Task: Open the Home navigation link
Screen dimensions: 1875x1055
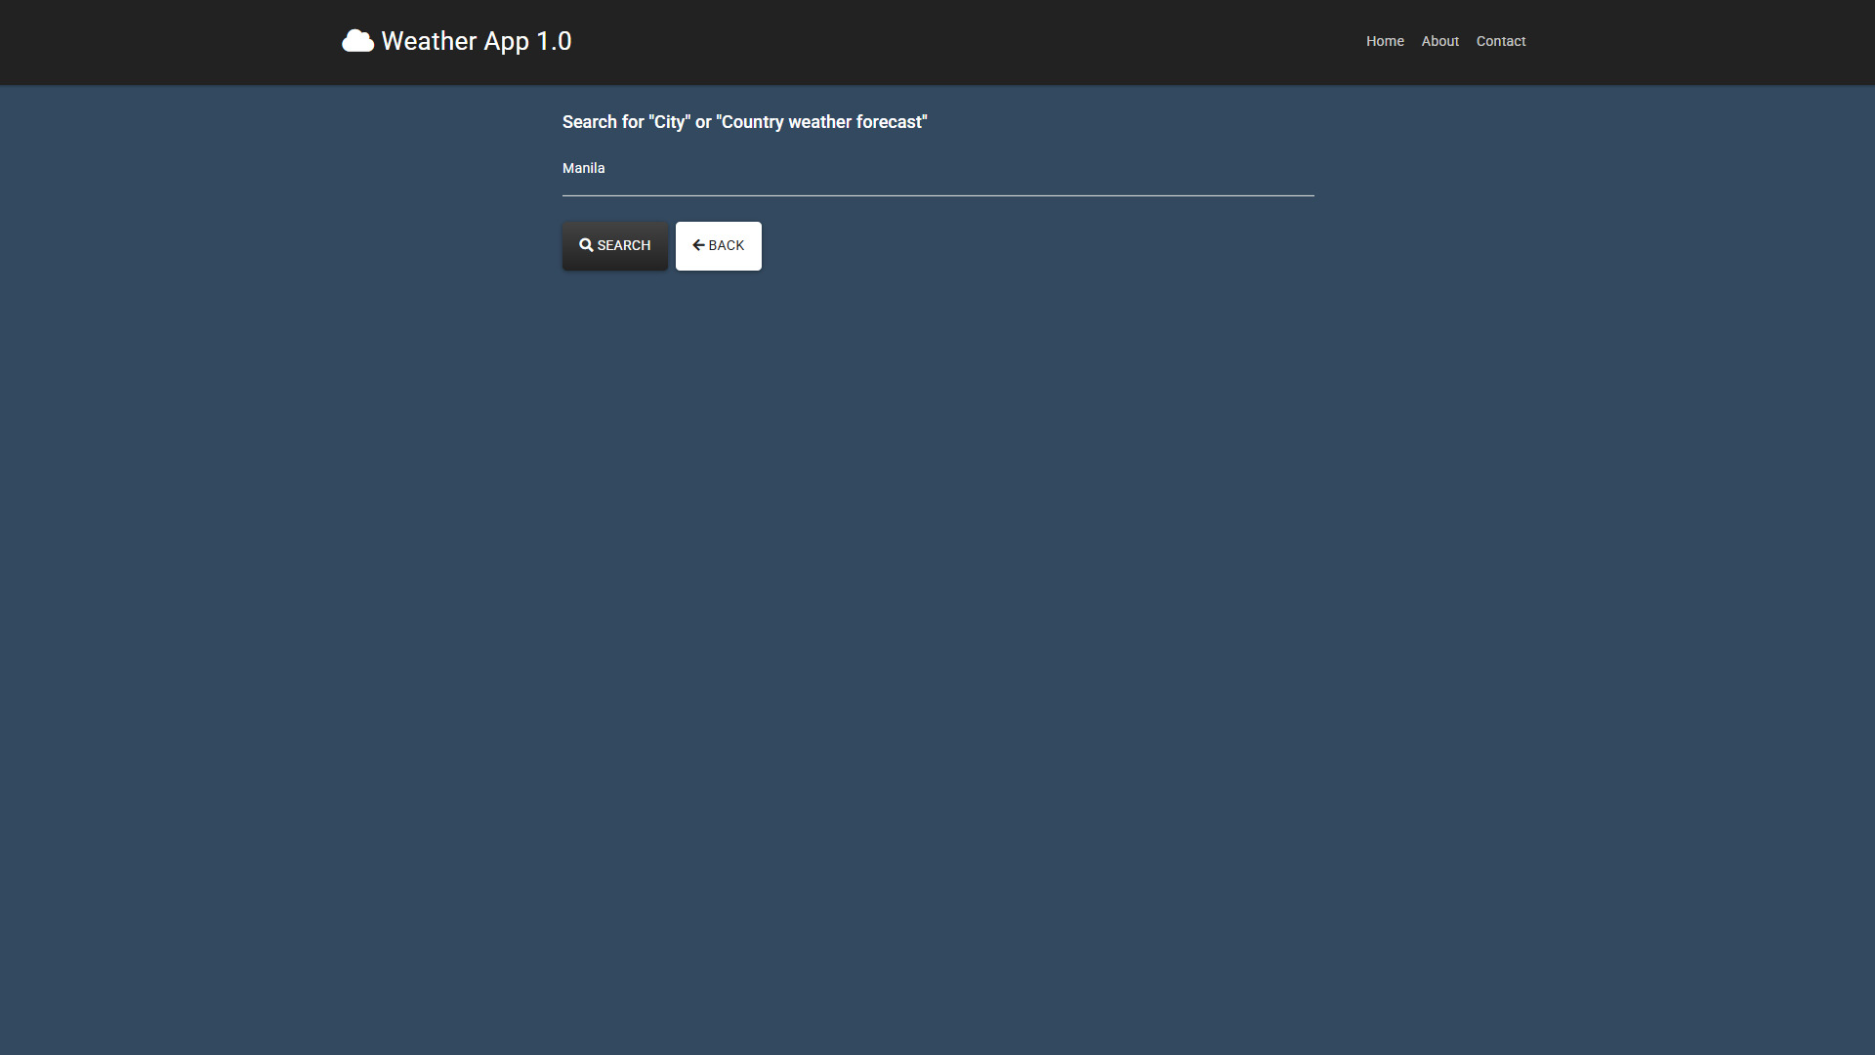Action: click(1384, 41)
